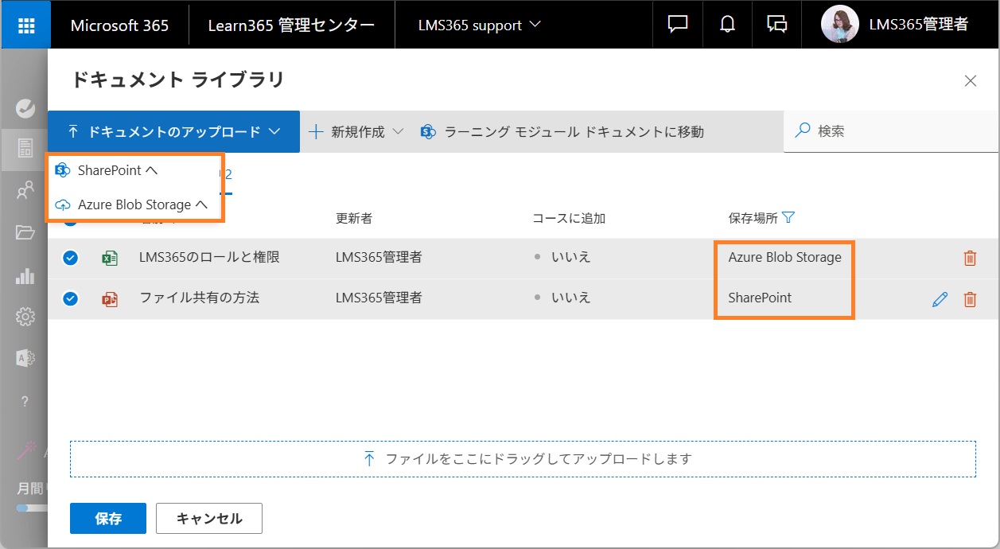Click the sidebar logo checkmark icon
This screenshot has width=1000, height=549.
[25, 107]
